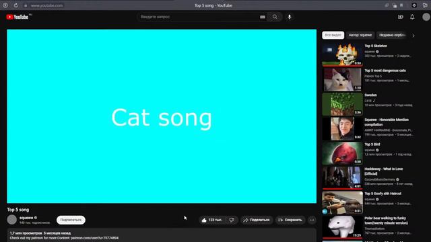Click the browser address bar URL
This screenshot has width=431, height=242.
(46, 5)
